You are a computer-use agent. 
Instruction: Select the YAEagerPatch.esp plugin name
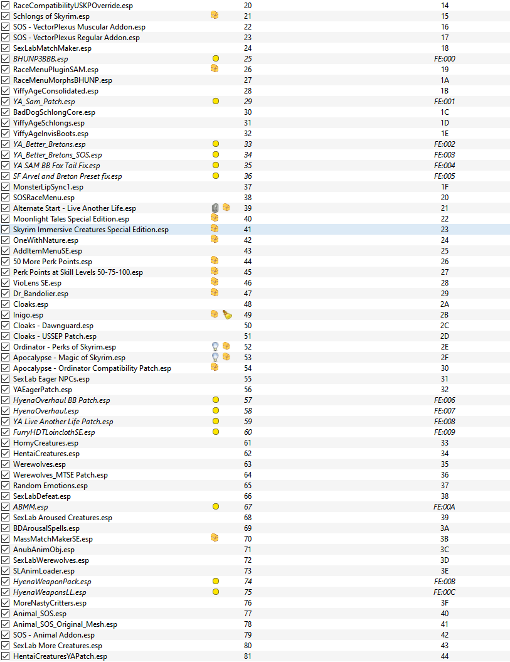coord(43,390)
